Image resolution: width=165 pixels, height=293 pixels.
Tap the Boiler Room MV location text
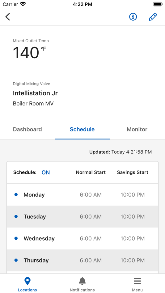point(33,104)
